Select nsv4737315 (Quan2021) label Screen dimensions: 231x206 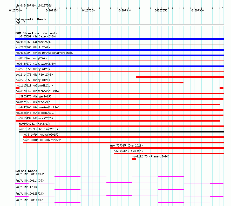click(x=126, y=145)
